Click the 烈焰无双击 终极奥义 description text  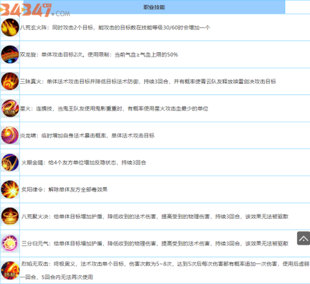165,270
